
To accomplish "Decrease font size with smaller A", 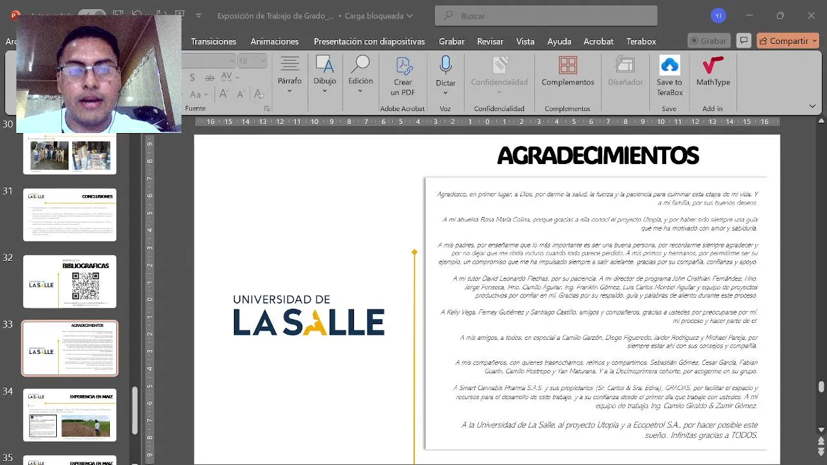I will click(240, 94).
